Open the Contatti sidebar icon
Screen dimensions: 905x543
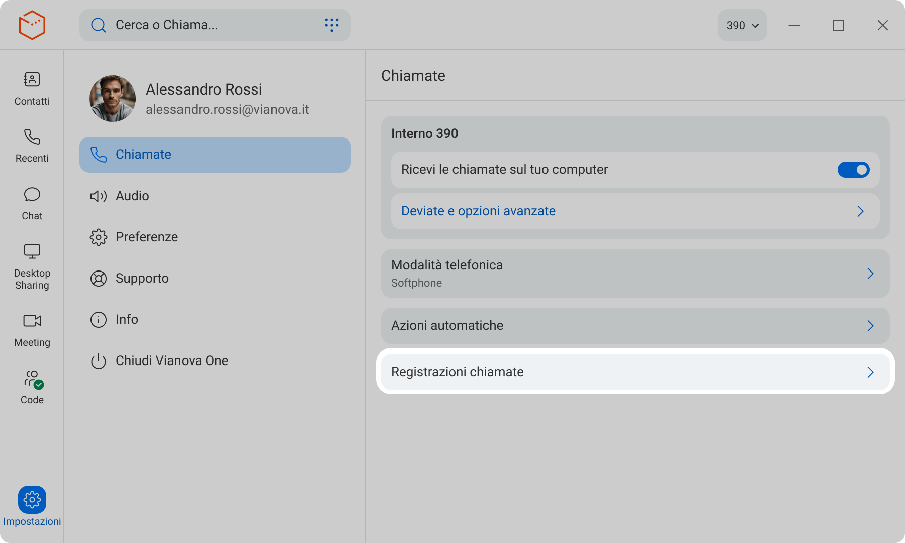point(32,80)
